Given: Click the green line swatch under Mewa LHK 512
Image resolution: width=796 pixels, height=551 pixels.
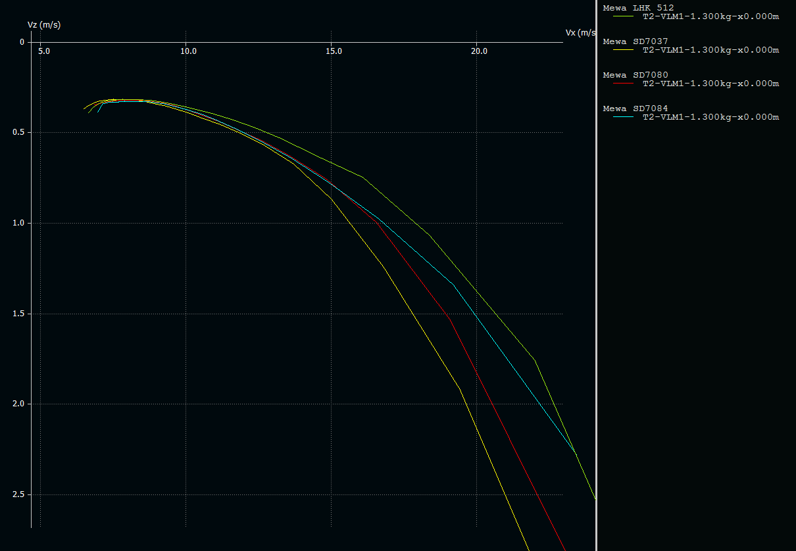Looking at the screenshot, I should point(622,16).
